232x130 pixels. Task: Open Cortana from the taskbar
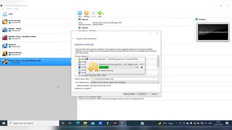pyautogui.click(x=63, y=123)
